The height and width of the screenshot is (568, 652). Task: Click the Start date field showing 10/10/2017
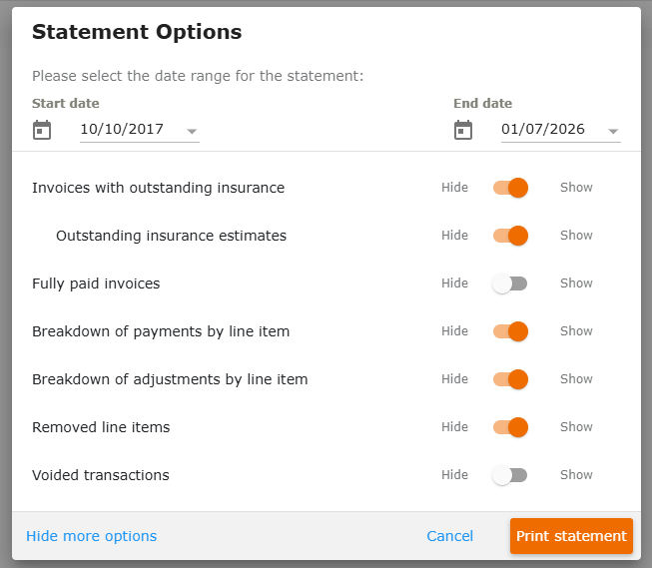(140, 130)
